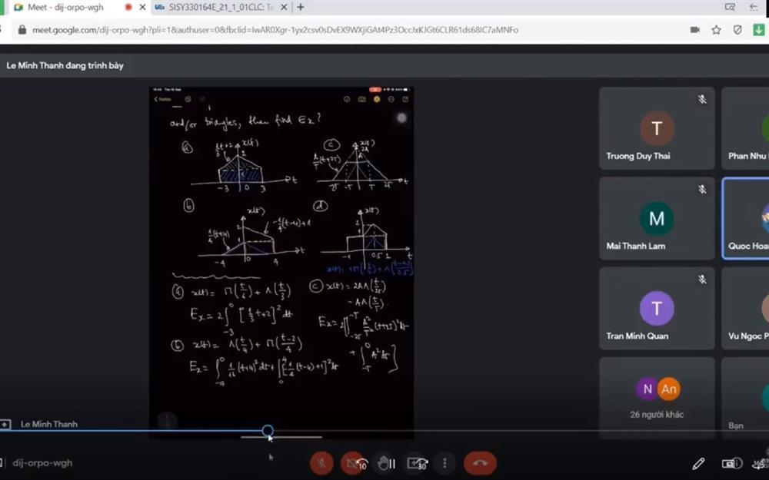This screenshot has width=769, height=480.
Task: Click the pencil annotation icon
Action: (x=698, y=463)
